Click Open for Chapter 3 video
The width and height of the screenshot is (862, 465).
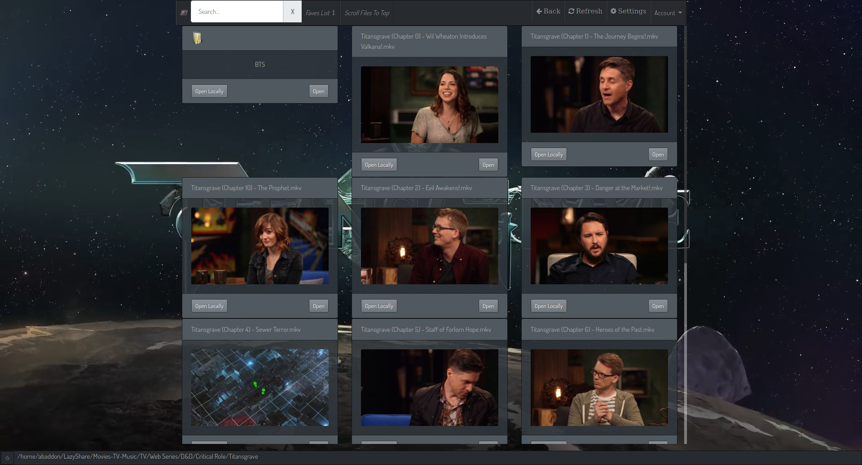(658, 306)
